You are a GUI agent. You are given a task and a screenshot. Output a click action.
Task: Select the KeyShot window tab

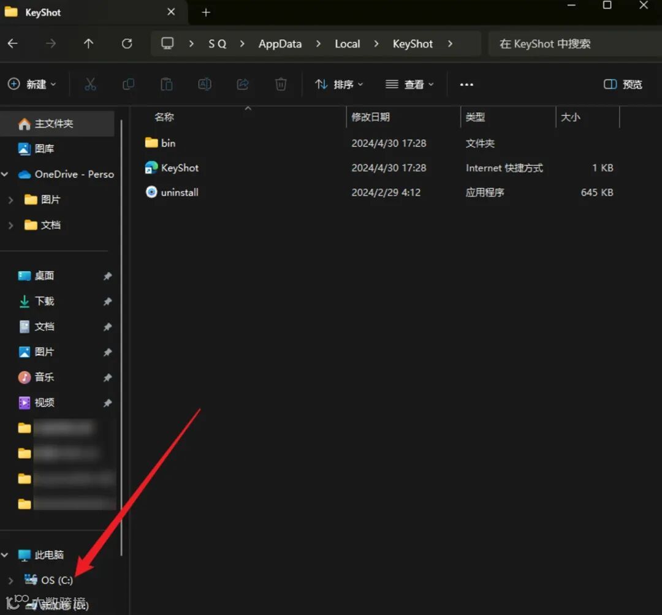pyautogui.click(x=93, y=12)
